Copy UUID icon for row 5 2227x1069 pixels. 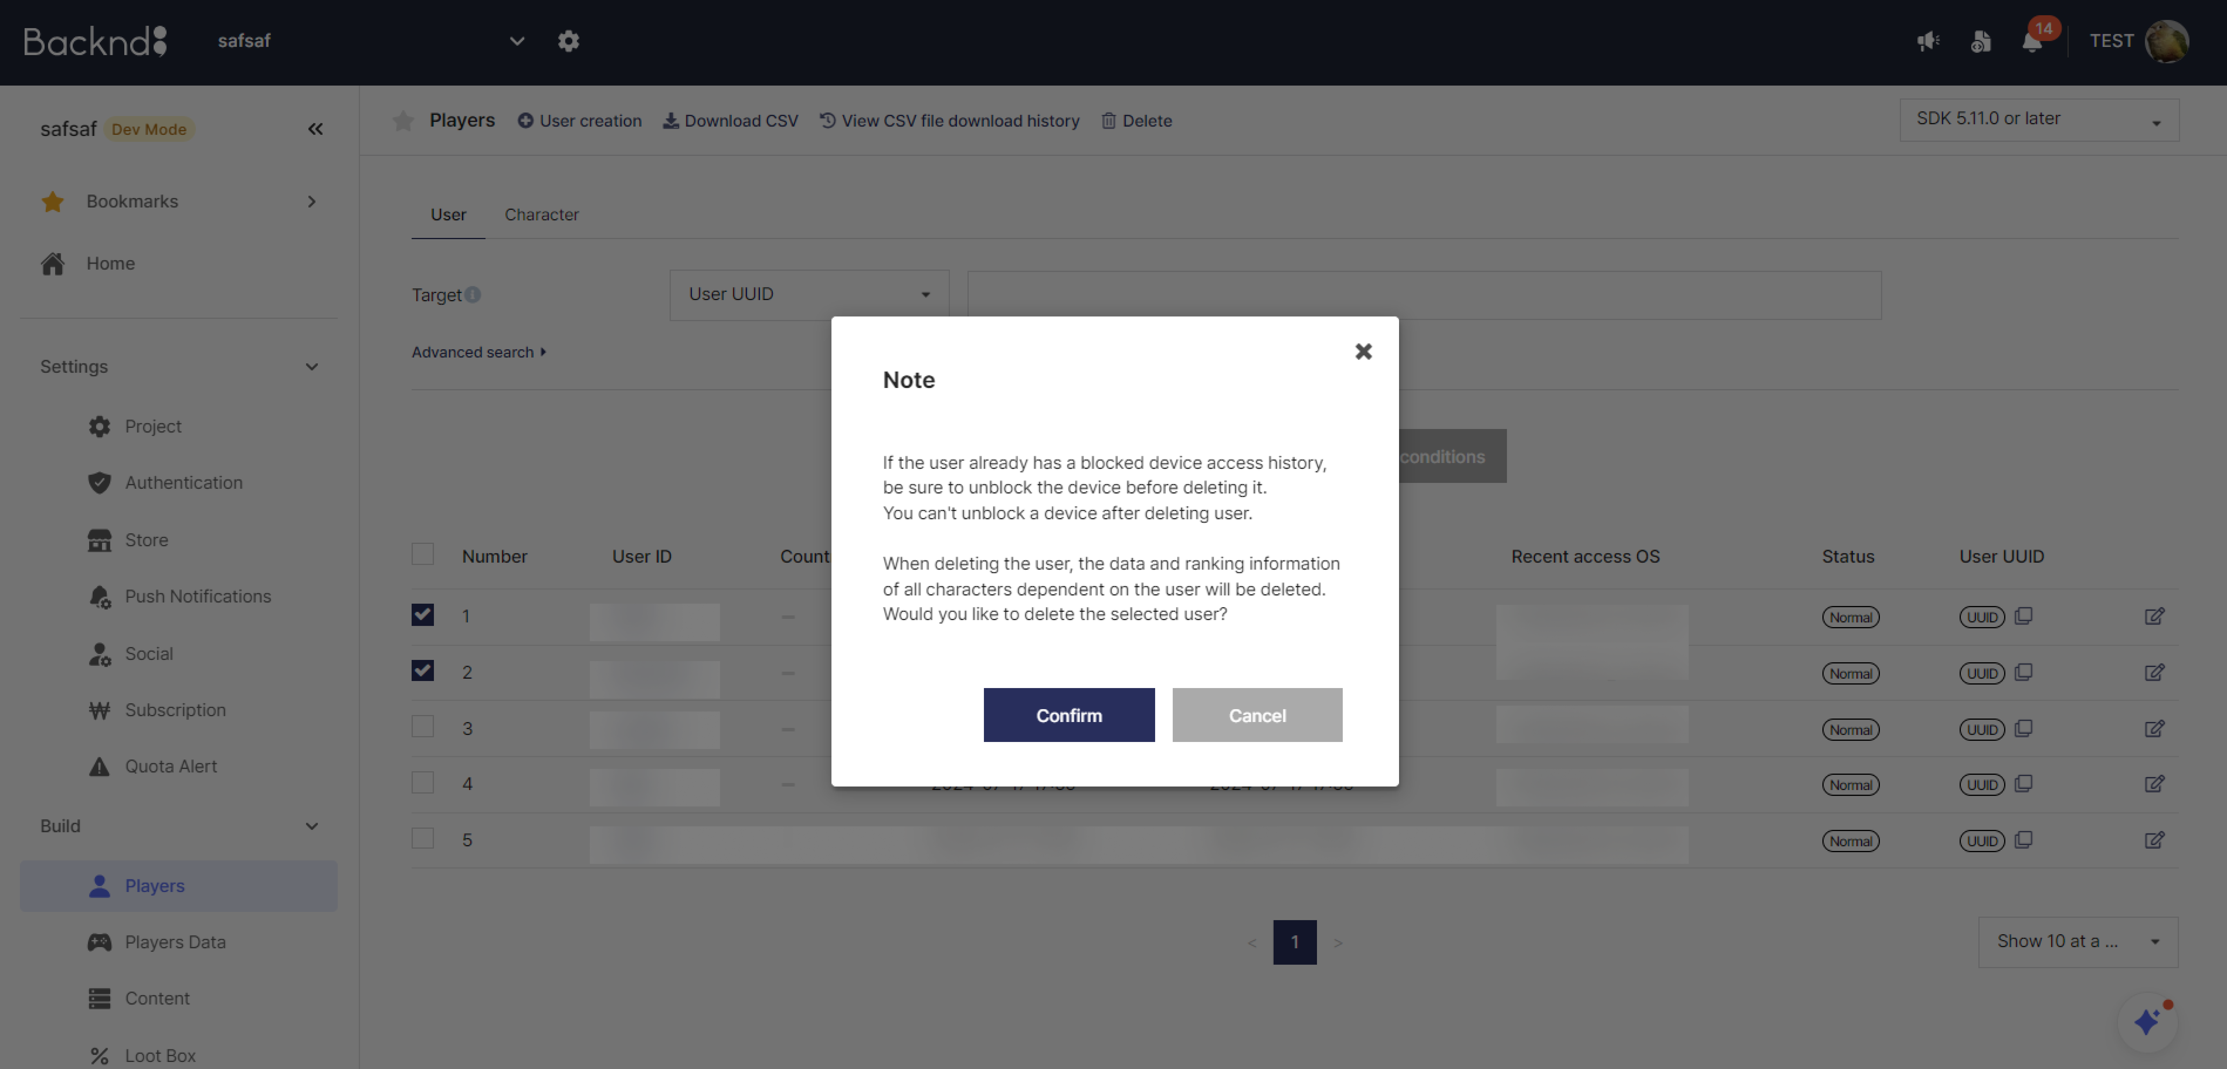coord(2023,840)
